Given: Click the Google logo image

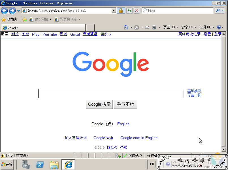Looking at the screenshot, I should click(111, 64).
